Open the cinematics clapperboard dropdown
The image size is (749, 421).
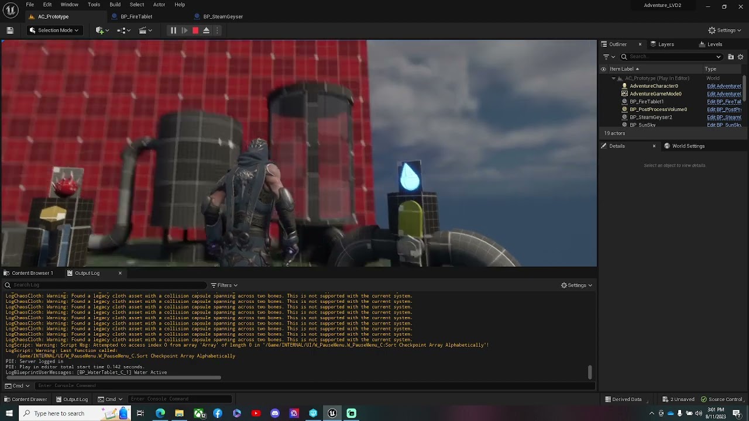point(146,30)
